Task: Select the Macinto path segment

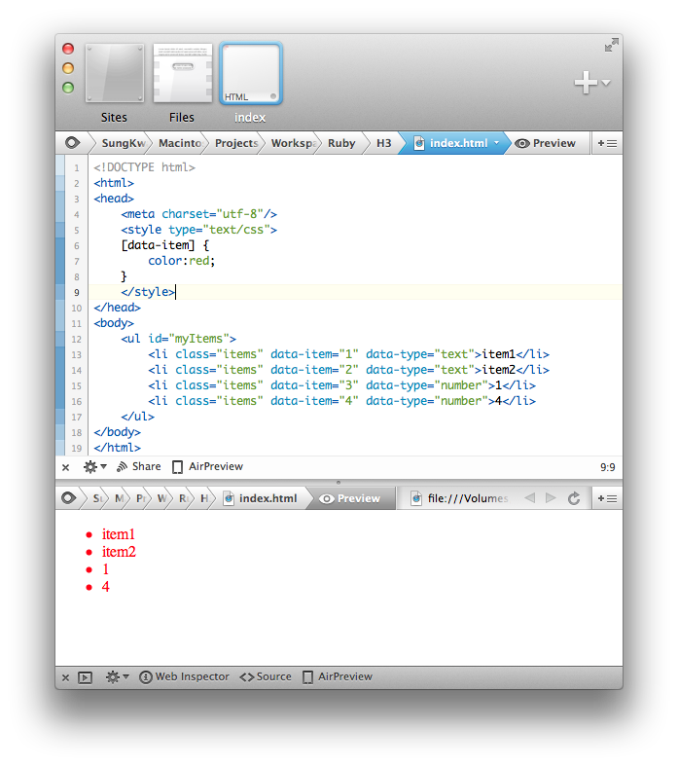Action: (x=180, y=143)
